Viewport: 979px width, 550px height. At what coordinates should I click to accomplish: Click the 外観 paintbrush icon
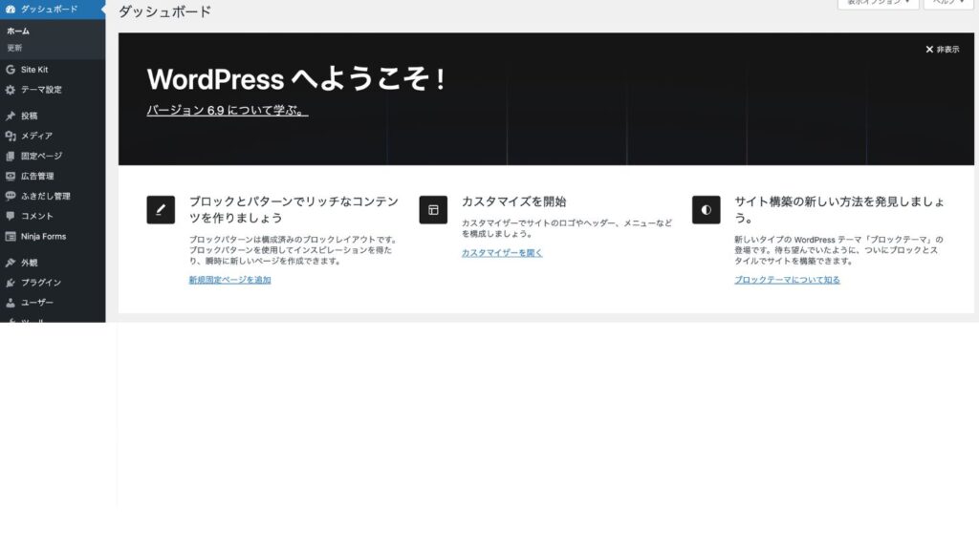(11, 263)
